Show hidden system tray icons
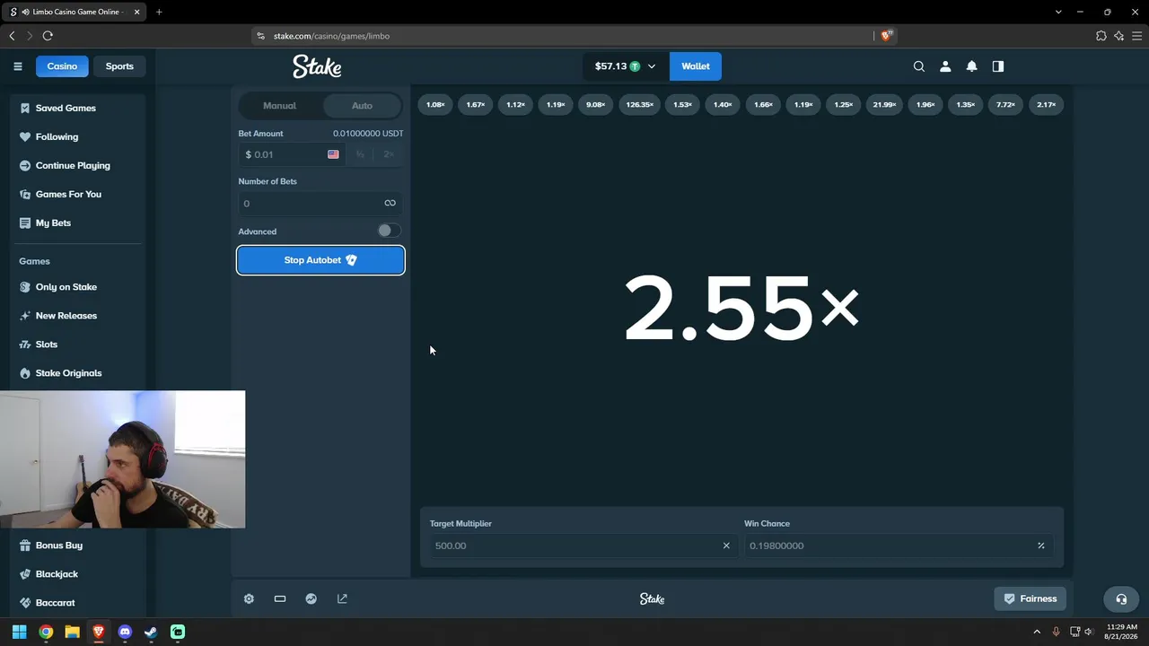The height and width of the screenshot is (646, 1149). tap(1037, 632)
